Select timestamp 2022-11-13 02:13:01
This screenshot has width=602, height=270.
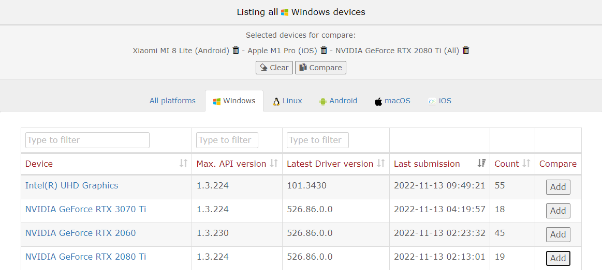439,257
